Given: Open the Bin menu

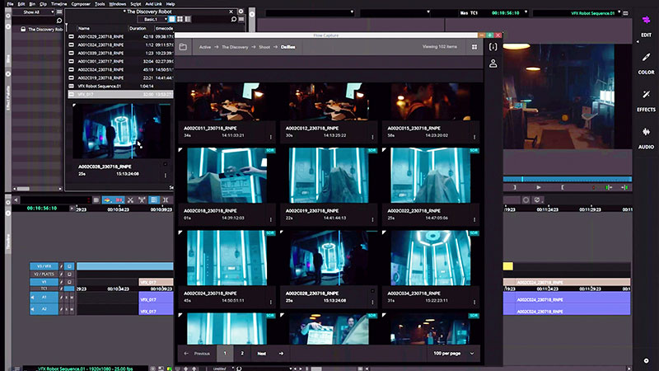Looking at the screenshot, I should point(32,4).
